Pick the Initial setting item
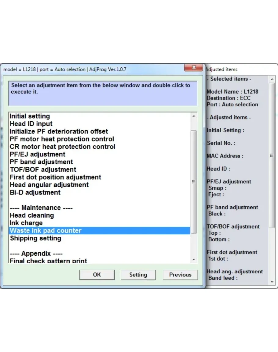The image size is (278, 352). pos(30,116)
